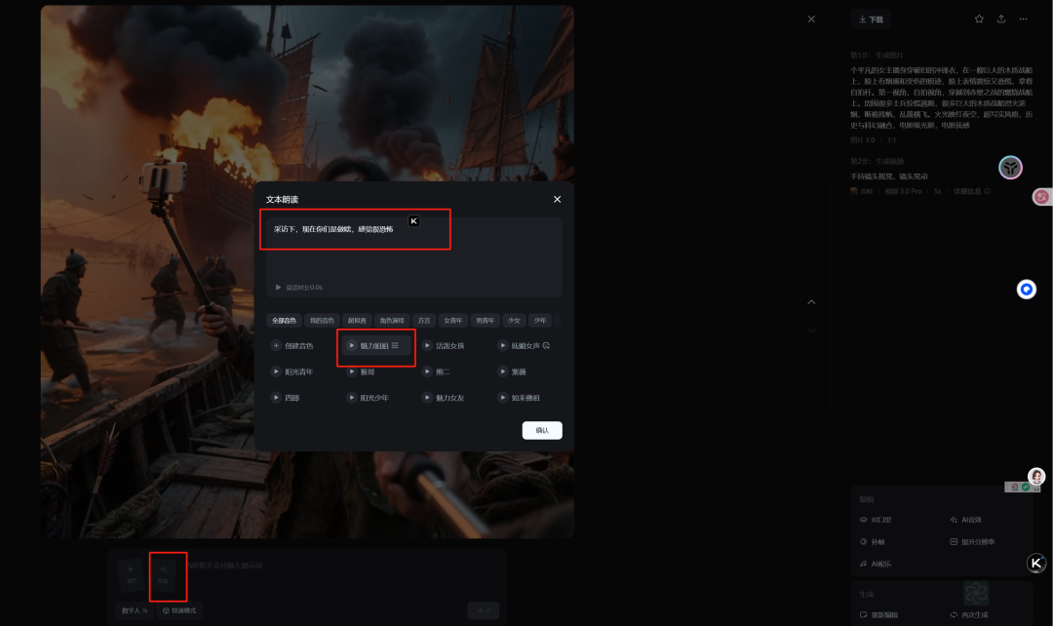Open settings icon next to 魅力姐姐
1053x626 pixels.
395,346
